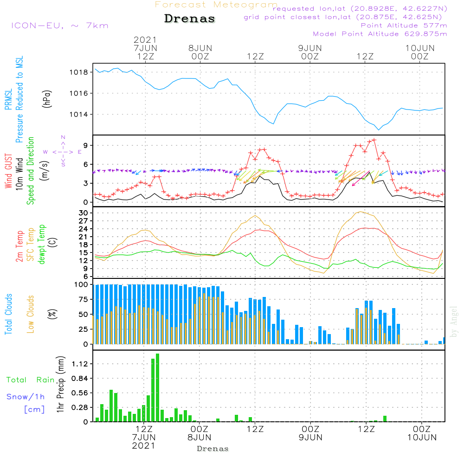Click the '[cm]' snow unit label
This screenshot has width=464, height=464.
coord(34,410)
